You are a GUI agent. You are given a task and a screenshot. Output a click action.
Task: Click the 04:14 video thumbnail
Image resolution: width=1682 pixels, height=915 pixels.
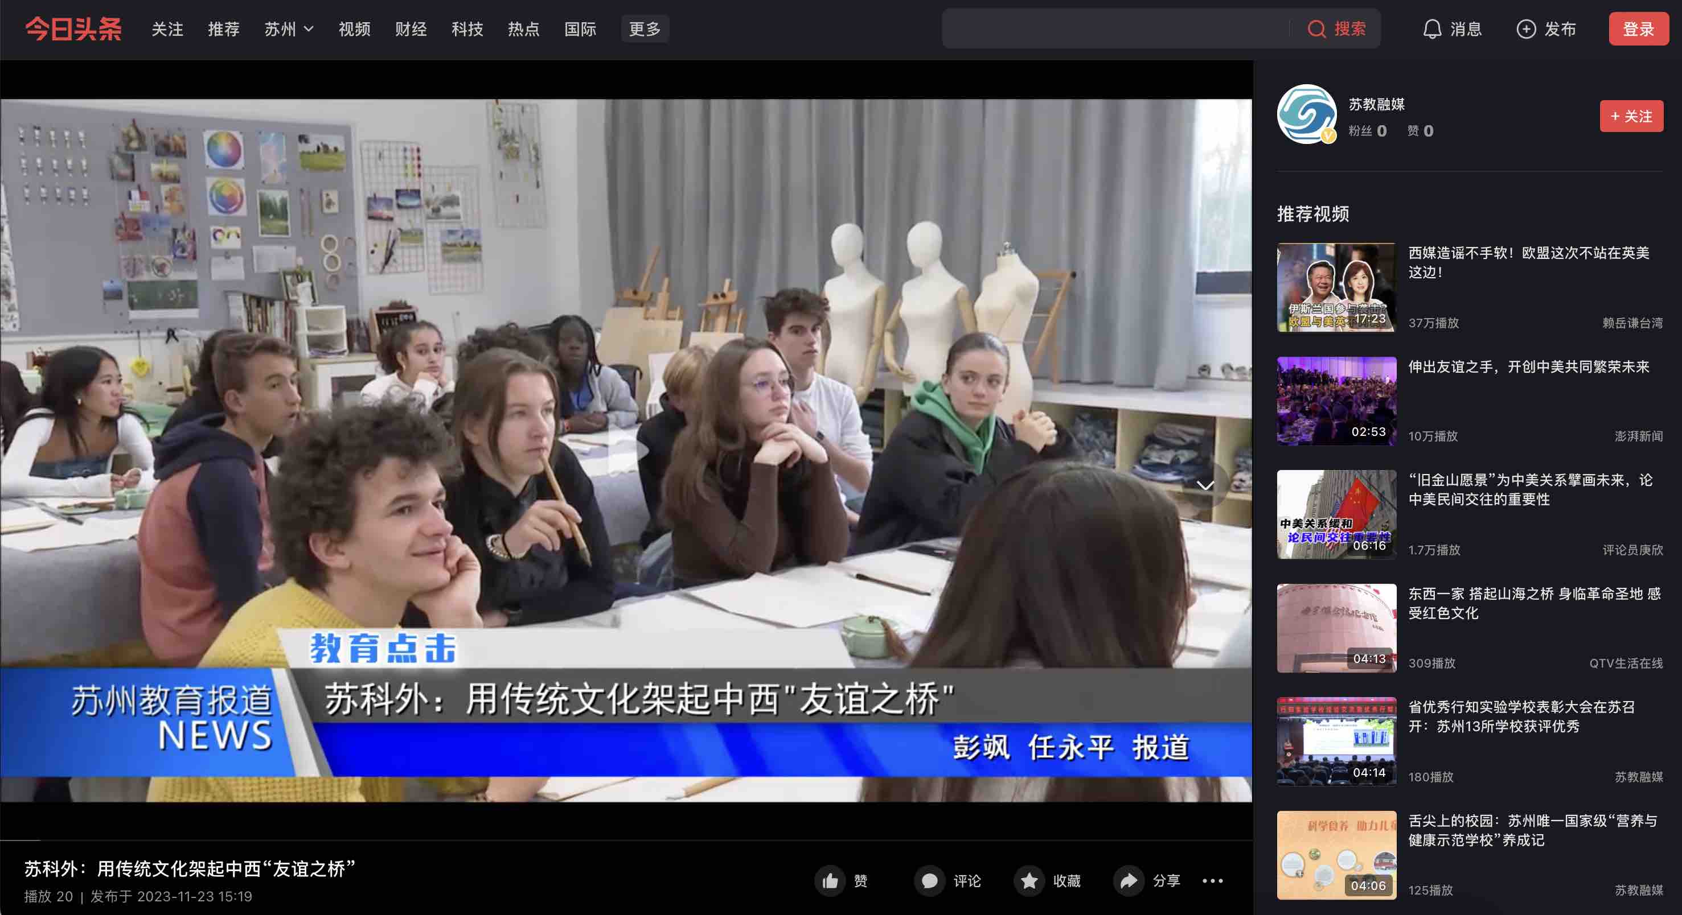click(1336, 741)
